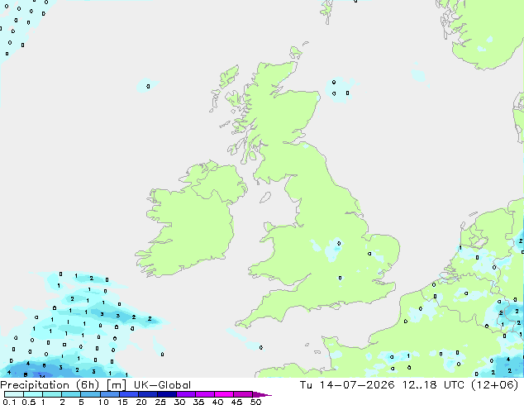The height and width of the screenshot is (405, 524).
Task: Click the 15 to 20 blue legend swatch
Action: point(129,394)
